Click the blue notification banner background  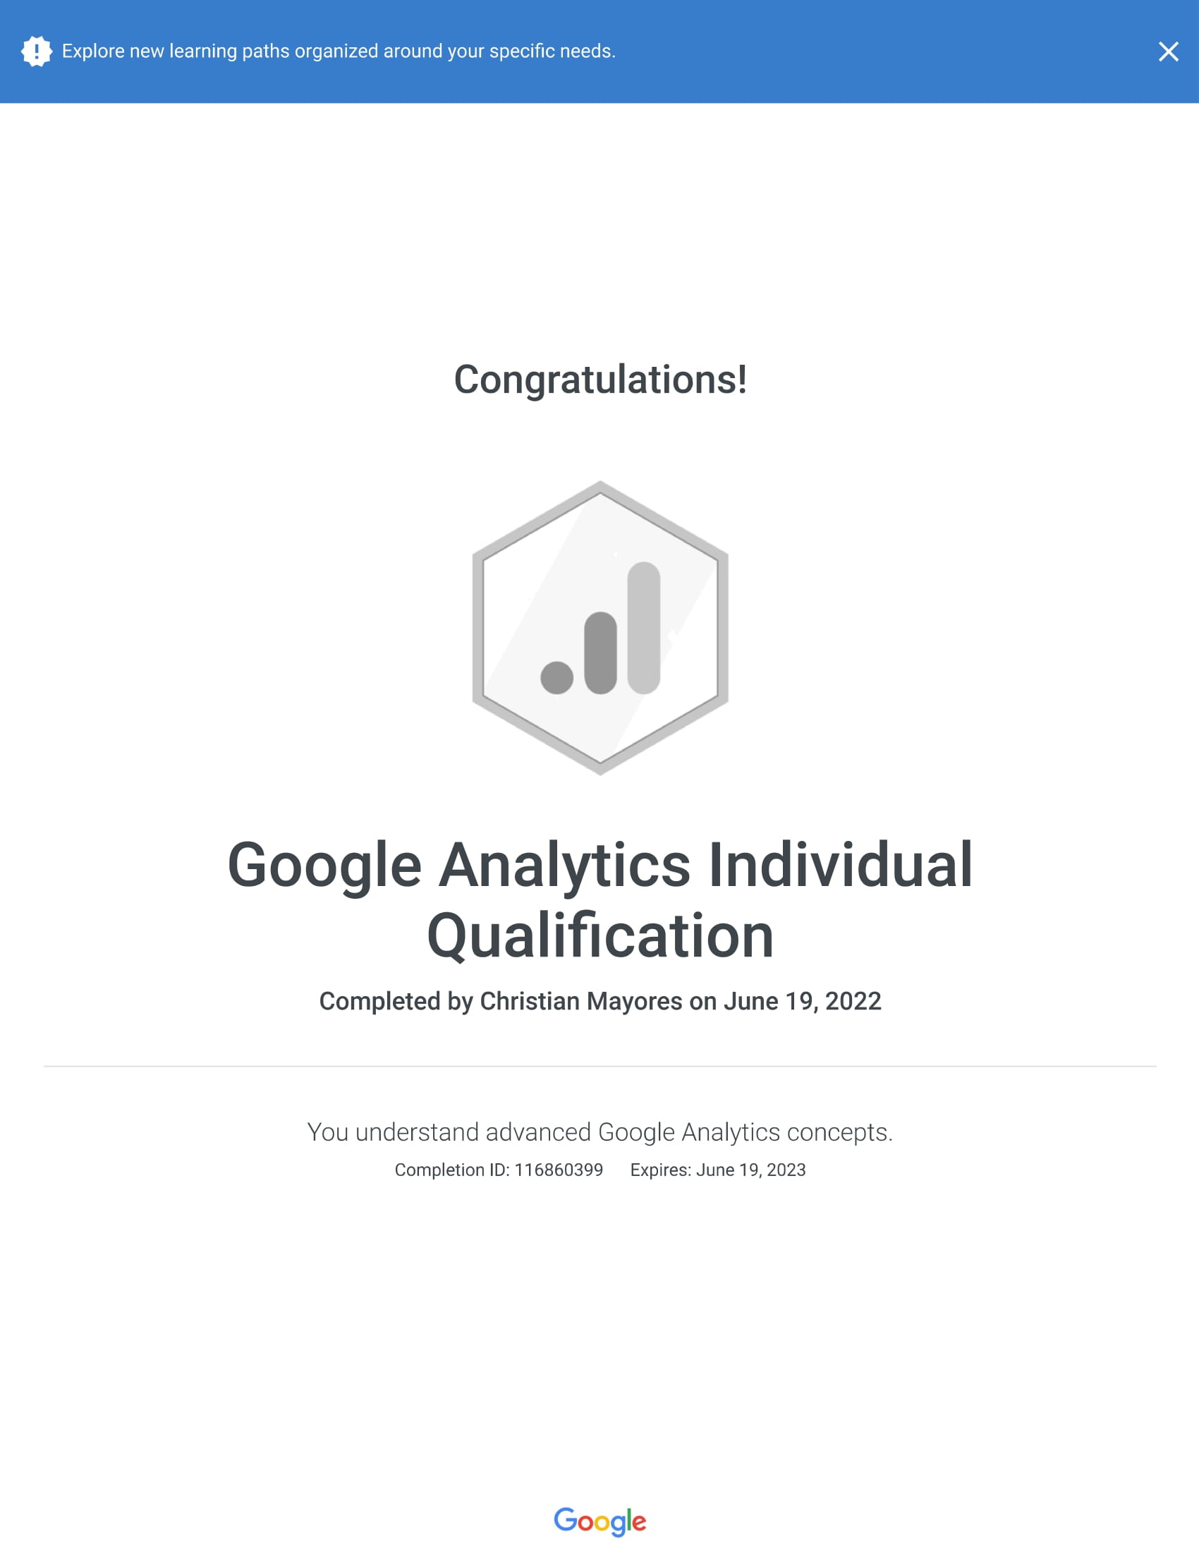click(853, 51)
